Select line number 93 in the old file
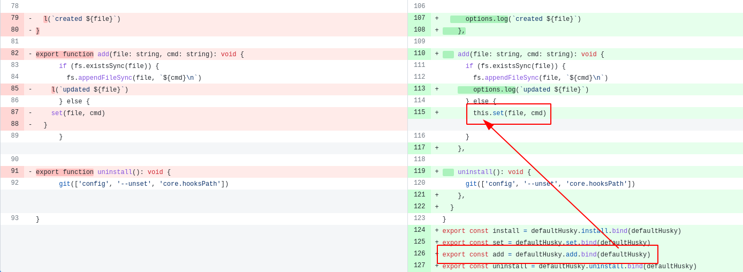 (x=14, y=219)
